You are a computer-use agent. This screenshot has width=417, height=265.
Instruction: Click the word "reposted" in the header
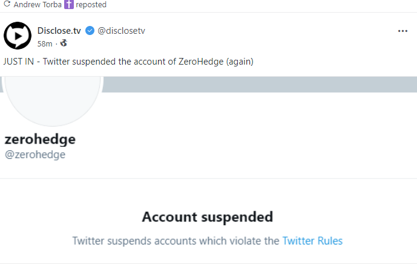click(x=91, y=5)
